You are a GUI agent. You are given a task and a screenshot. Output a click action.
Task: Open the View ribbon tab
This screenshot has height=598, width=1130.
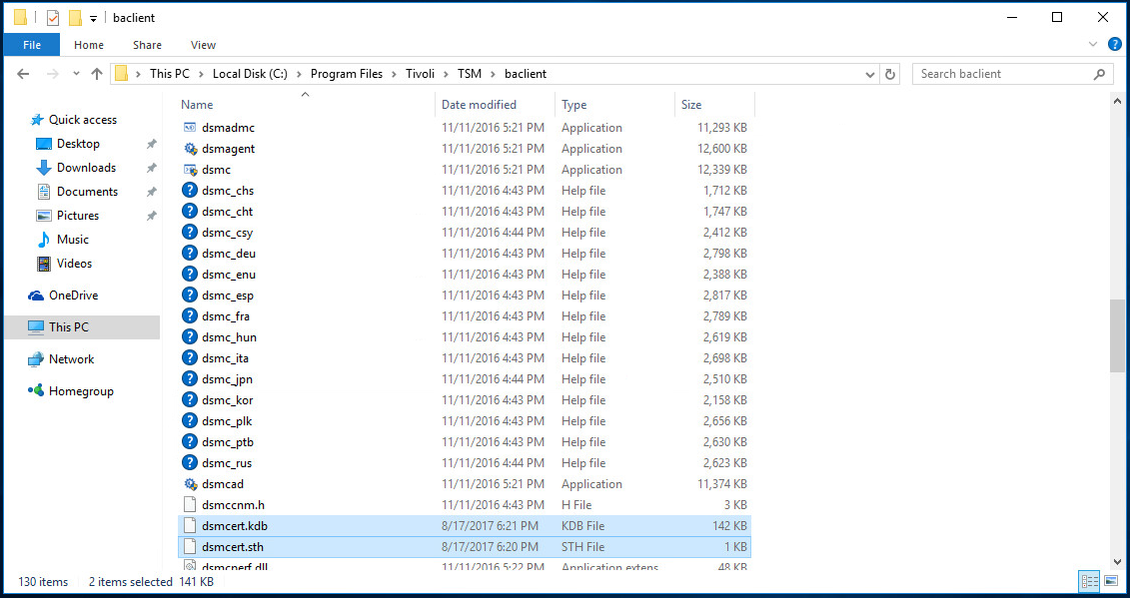tap(203, 45)
